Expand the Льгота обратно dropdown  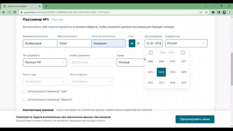coord(92,82)
